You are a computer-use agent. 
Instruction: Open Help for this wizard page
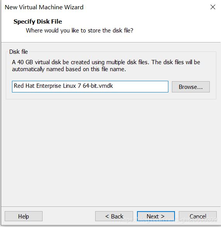(x=24, y=216)
